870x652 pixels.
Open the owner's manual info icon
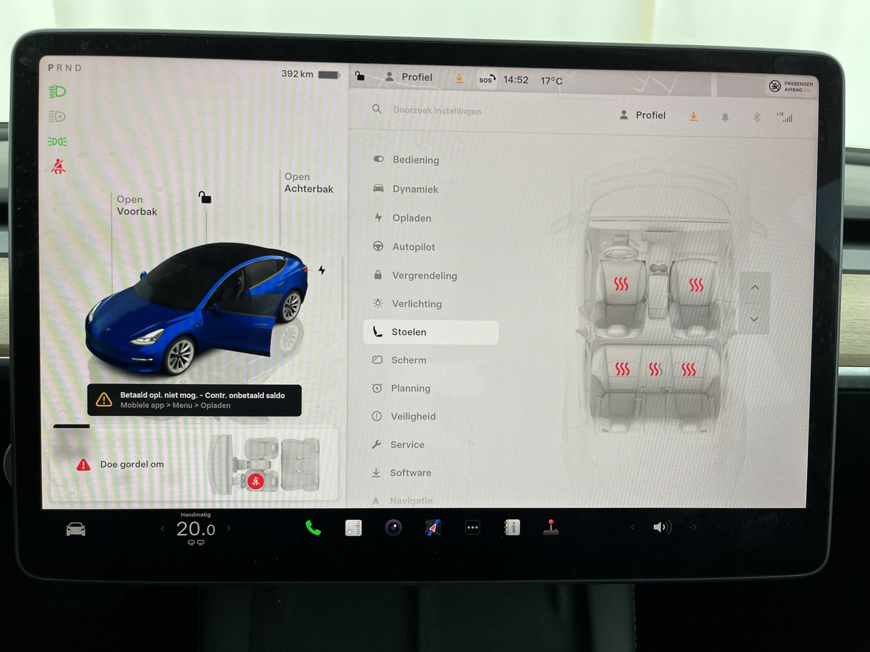click(511, 527)
